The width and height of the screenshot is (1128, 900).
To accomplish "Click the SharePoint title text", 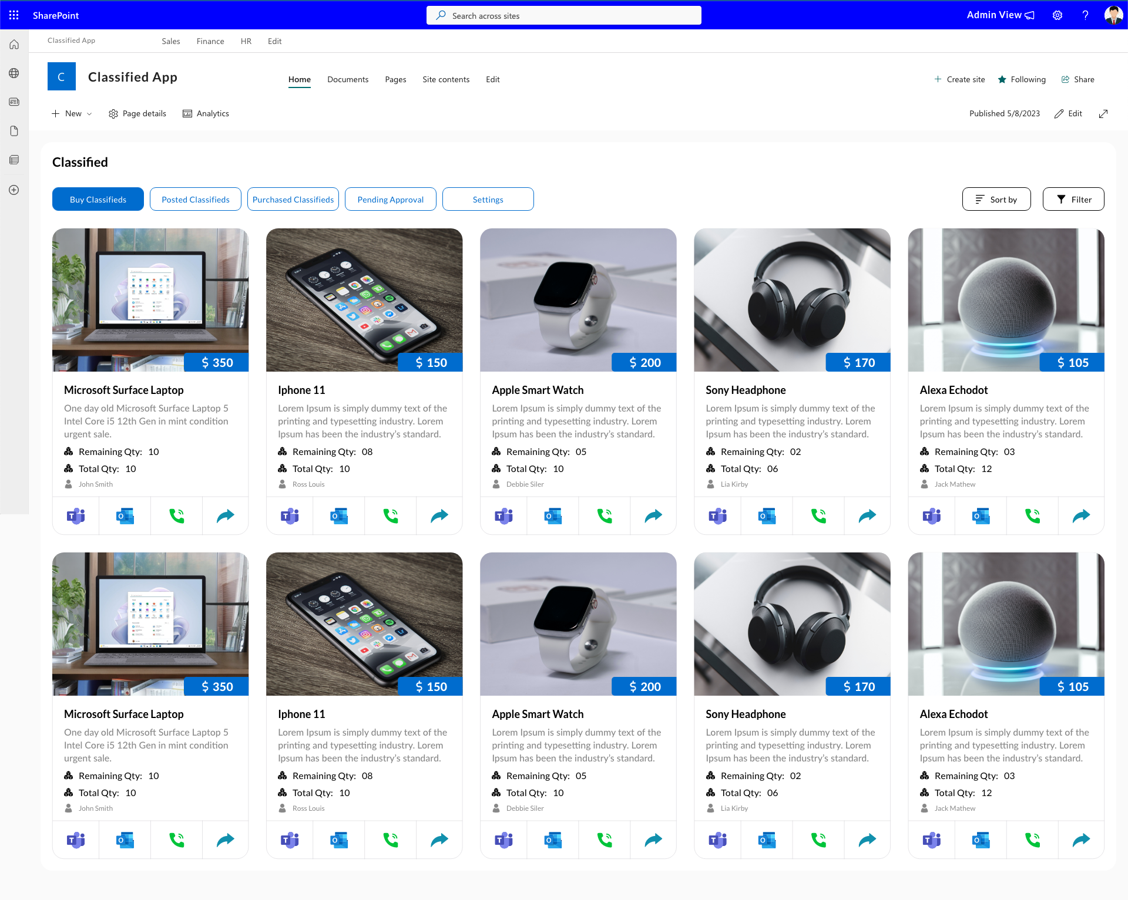I will point(56,15).
